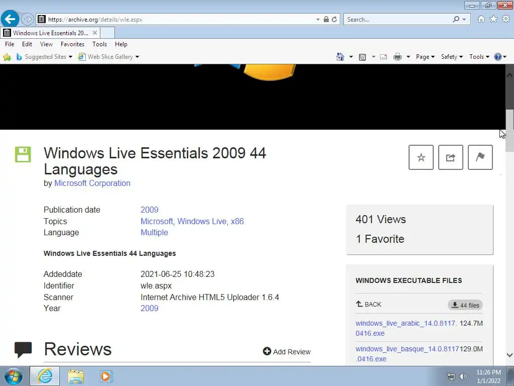
Task: Click the Internet Explorer taskbar icon
Action: 45,376
